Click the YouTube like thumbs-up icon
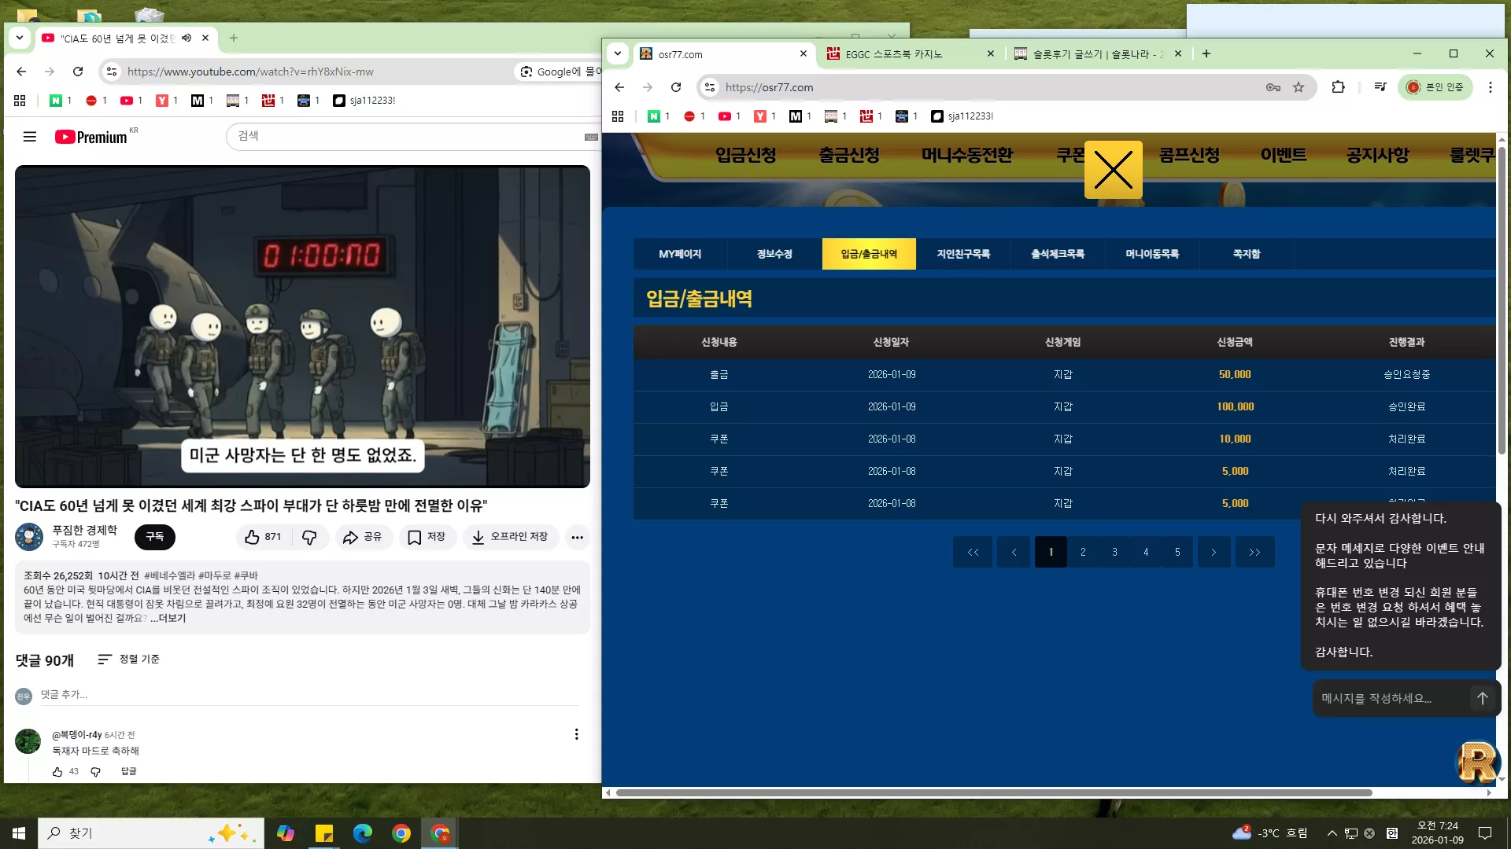The image size is (1511, 849). [252, 537]
